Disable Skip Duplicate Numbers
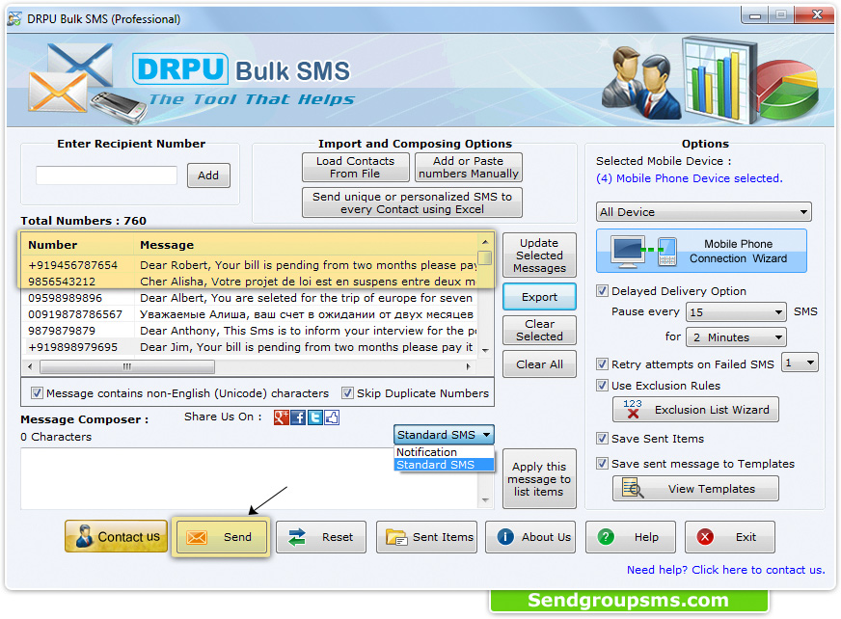Viewport: 841px width, 619px height. (x=347, y=393)
